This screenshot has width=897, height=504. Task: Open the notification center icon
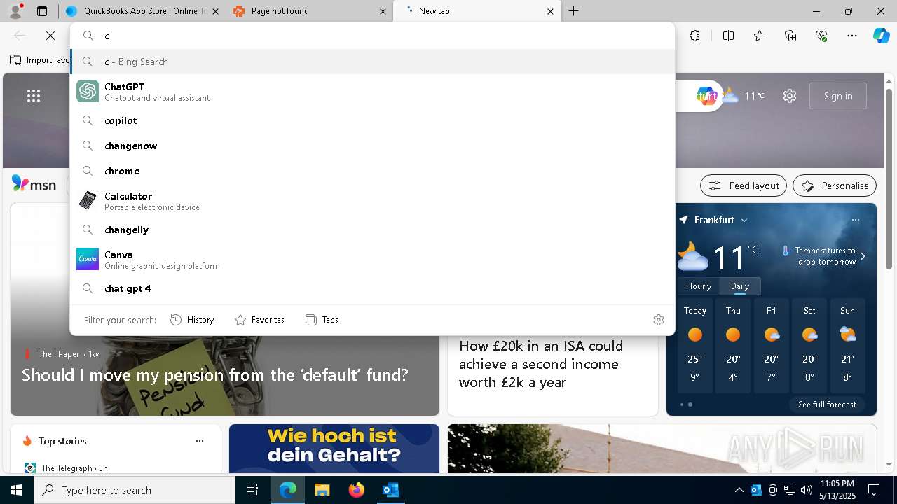874,490
